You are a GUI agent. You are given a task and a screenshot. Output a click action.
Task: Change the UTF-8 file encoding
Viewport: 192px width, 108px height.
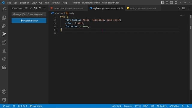click(x=138, y=106)
